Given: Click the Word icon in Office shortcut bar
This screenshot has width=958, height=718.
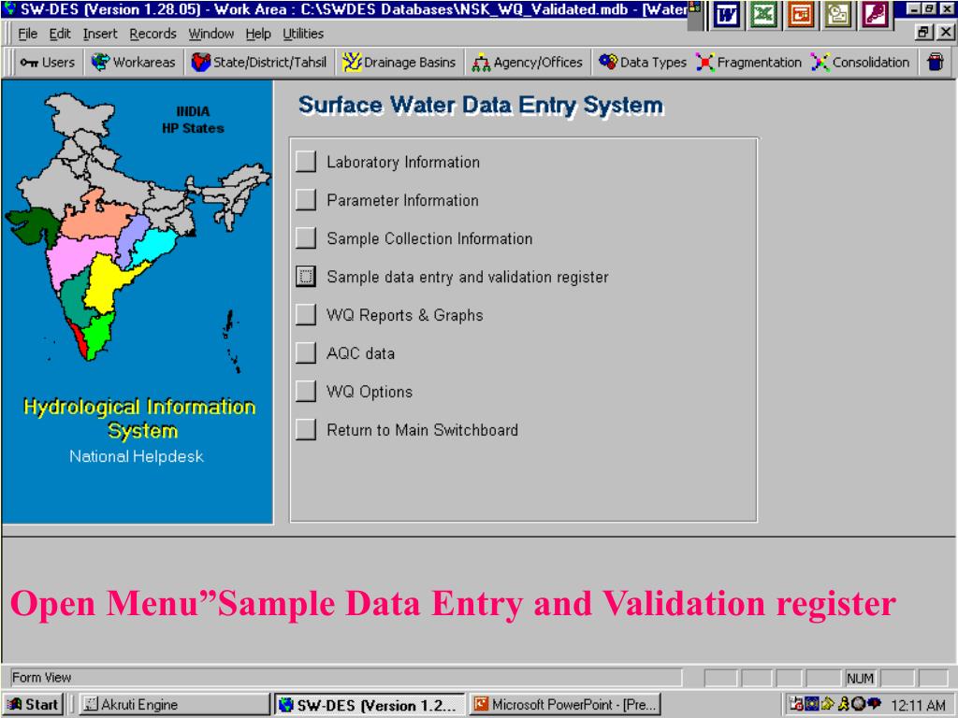Looking at the screenshot, I should (728, 16).
